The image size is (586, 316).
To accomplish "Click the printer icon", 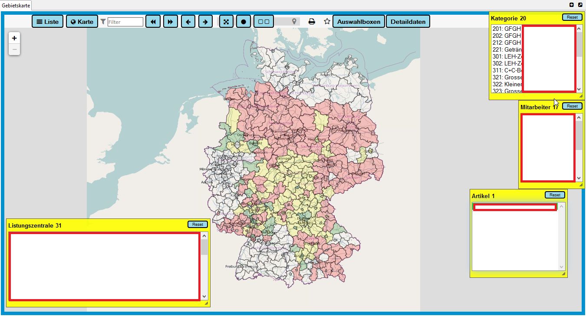I will [x=312, y=22].
